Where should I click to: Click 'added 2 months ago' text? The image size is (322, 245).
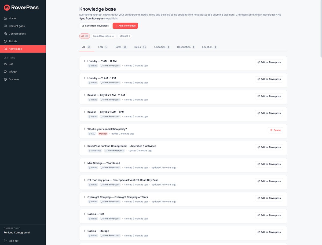[x=123, y=133]
